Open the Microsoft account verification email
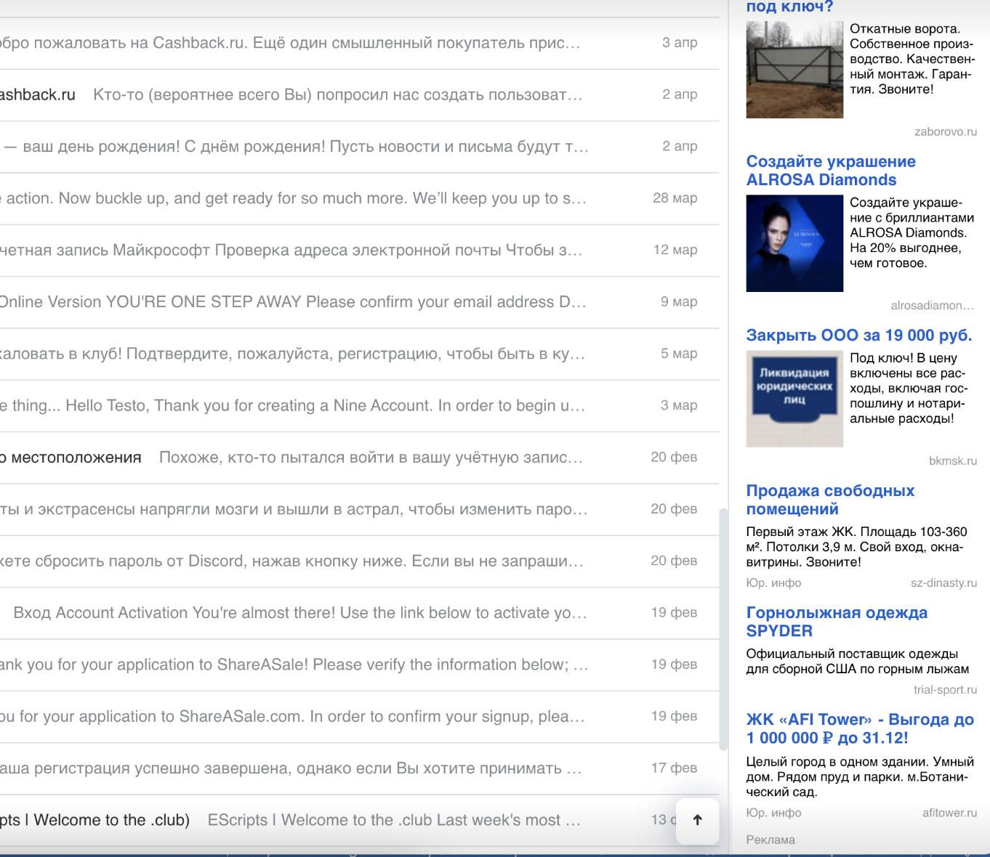 (x=327, y=250)
